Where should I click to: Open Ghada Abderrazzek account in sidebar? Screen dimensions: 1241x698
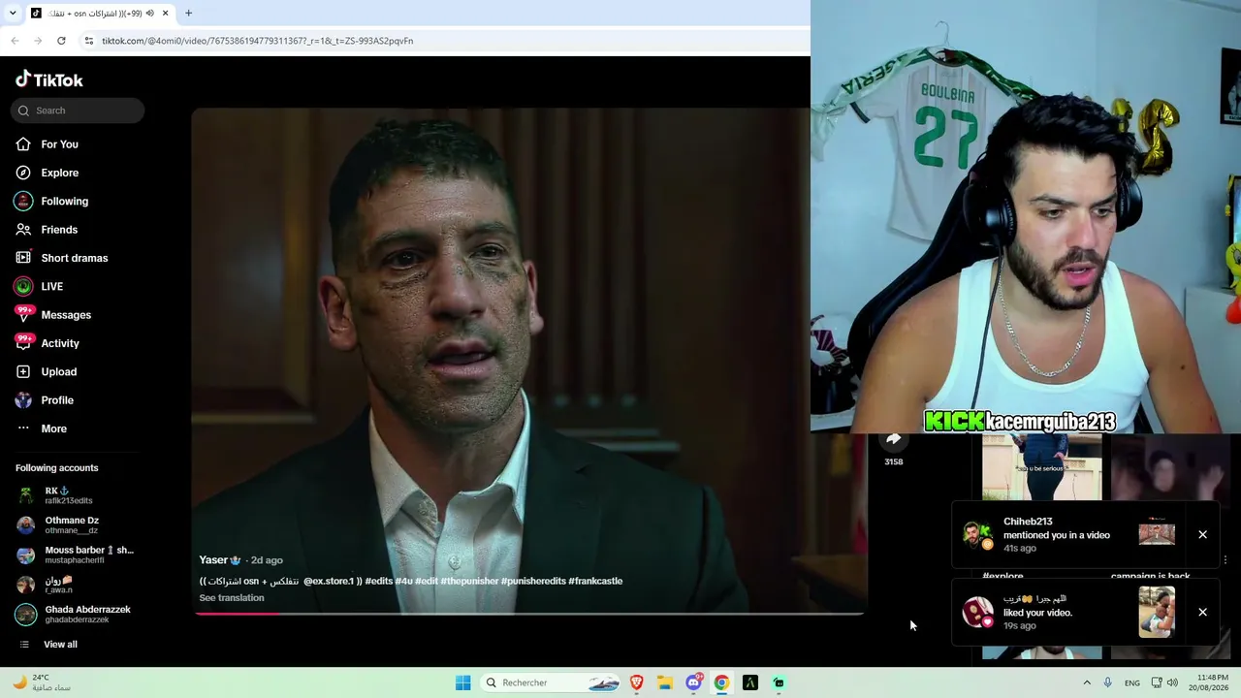click(x=78, y=615)
